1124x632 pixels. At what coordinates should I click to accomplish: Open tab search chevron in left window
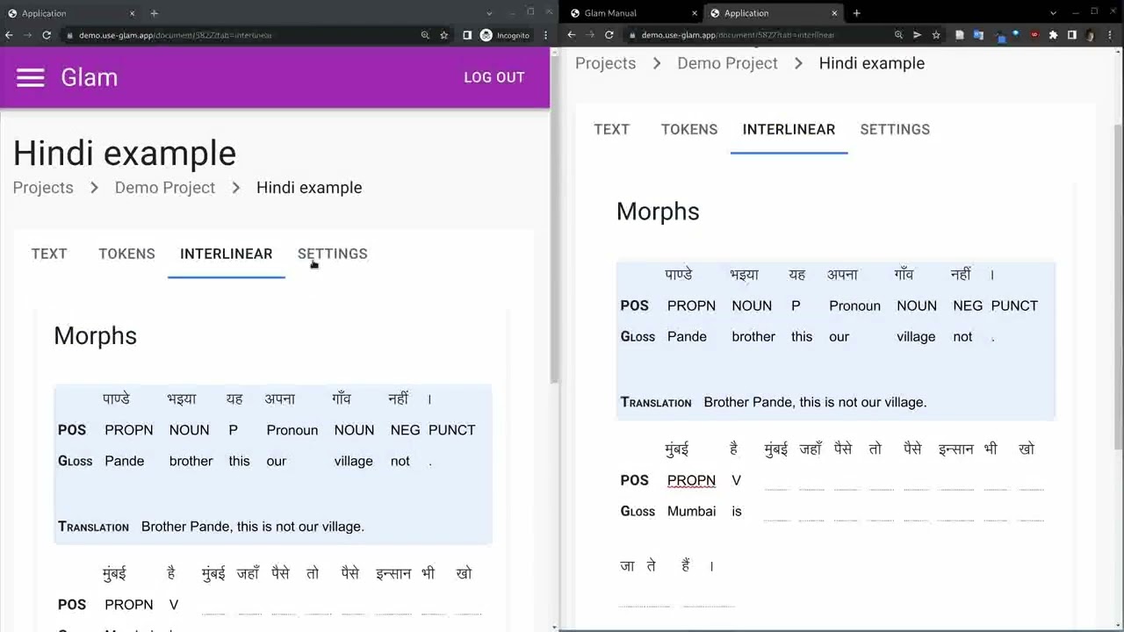coord(489,13)
